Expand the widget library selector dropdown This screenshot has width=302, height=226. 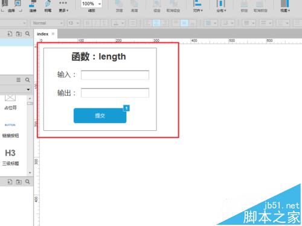point(28,89)
